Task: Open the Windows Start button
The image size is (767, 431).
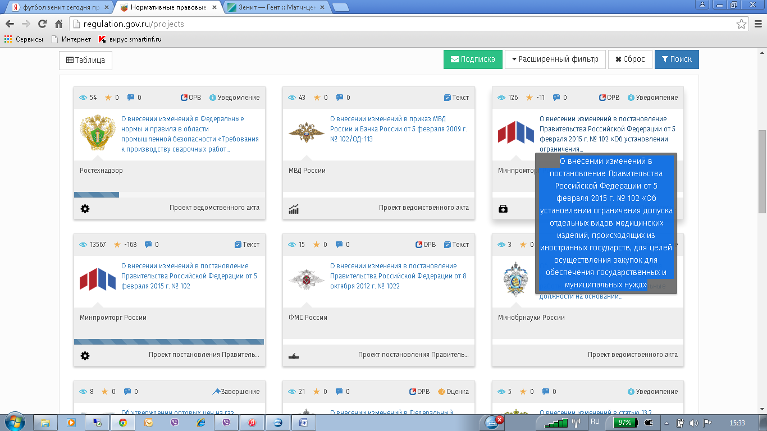Action: tap(15, 422)
